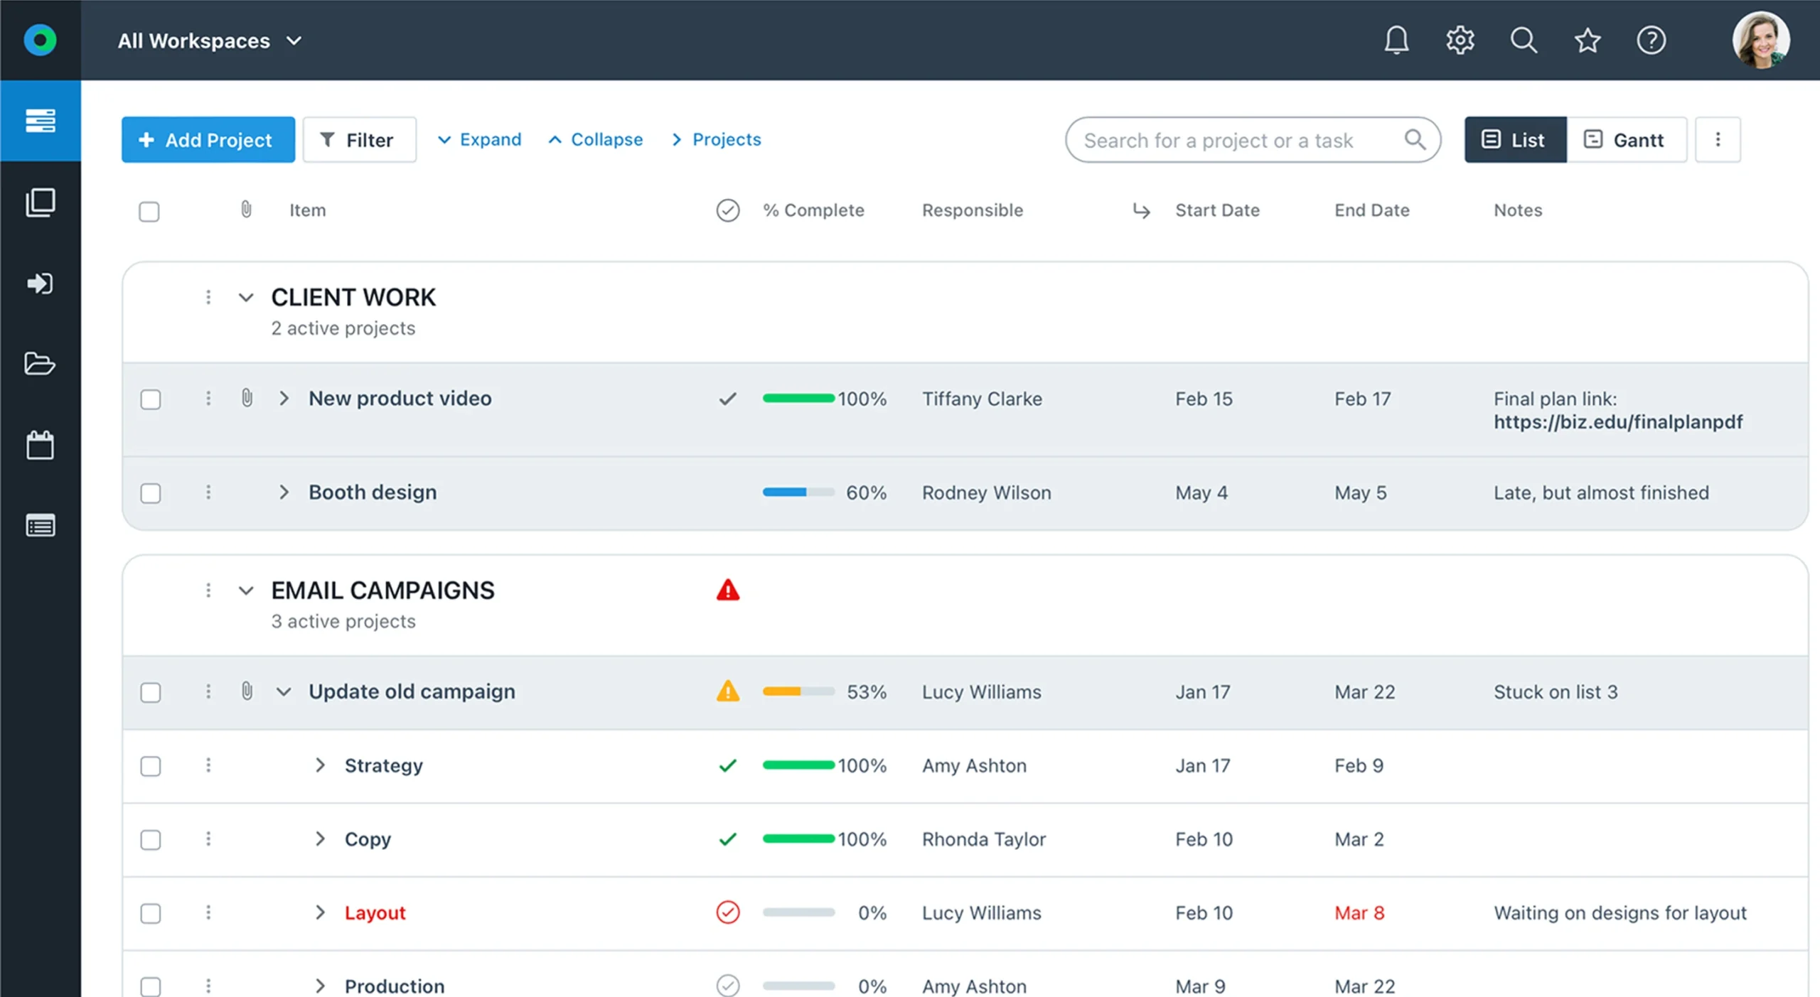
Task: Open the biz.edu final plan link
Action: pos(1617,422)
